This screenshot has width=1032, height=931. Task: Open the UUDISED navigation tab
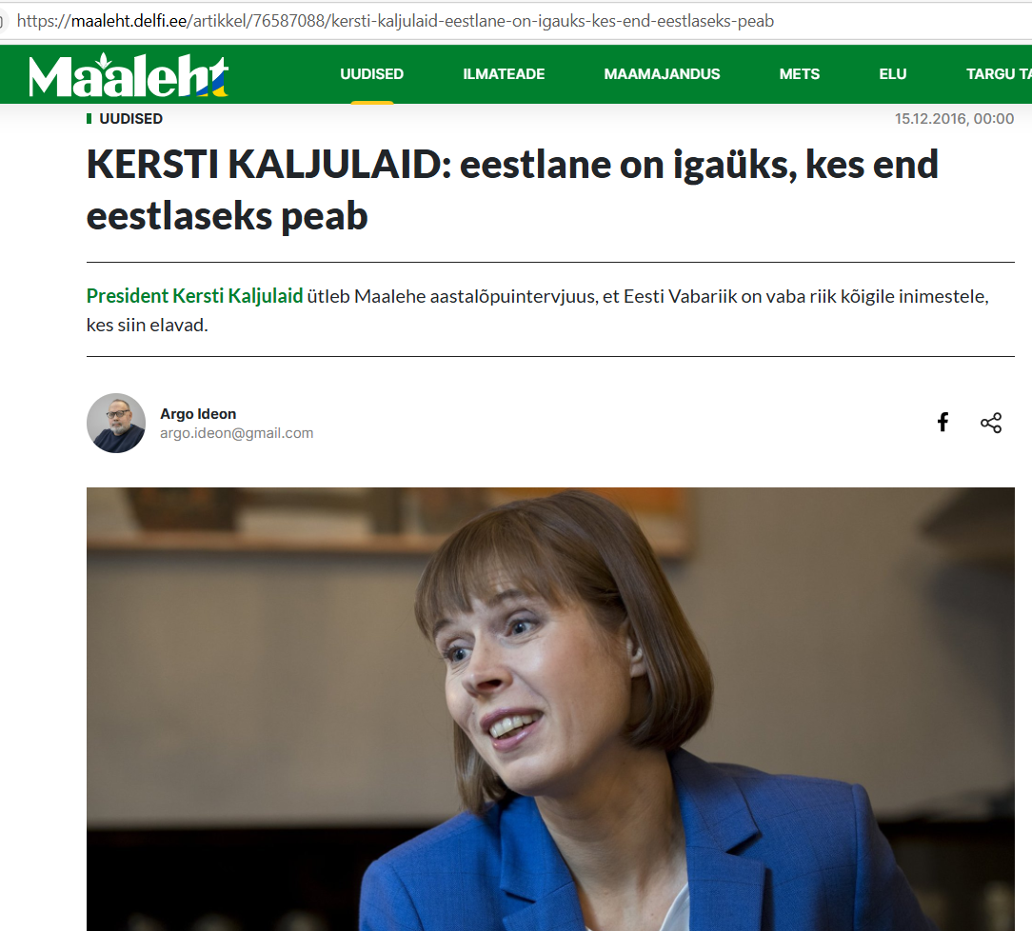372,74
